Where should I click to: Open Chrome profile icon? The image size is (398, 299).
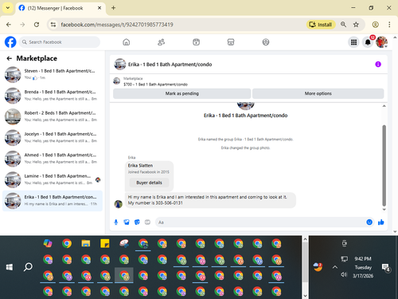375,25
